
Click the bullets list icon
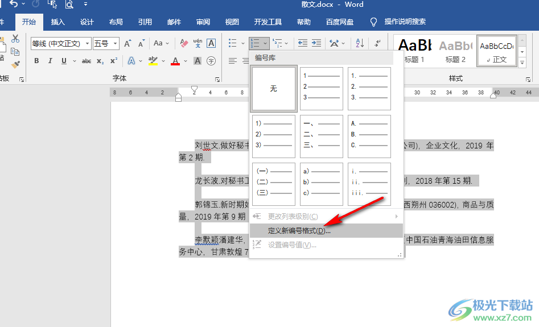[233, 43]
